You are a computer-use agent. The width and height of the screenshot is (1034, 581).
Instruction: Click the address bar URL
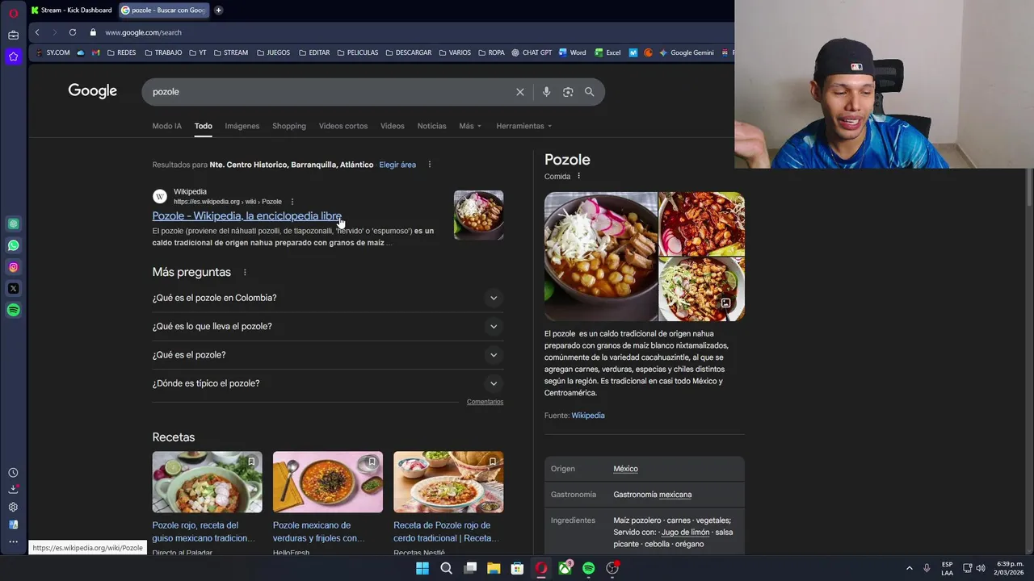pos(143,32)
